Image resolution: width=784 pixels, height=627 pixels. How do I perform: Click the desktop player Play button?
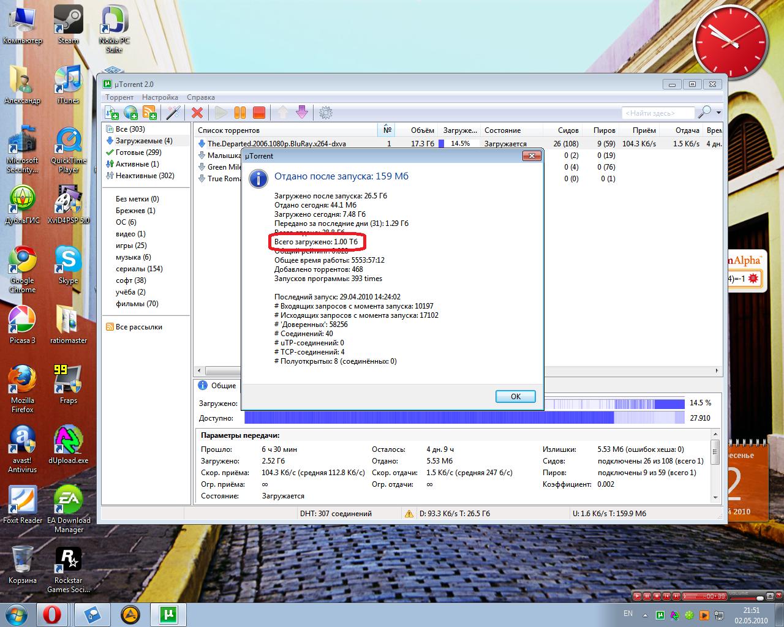637,596
